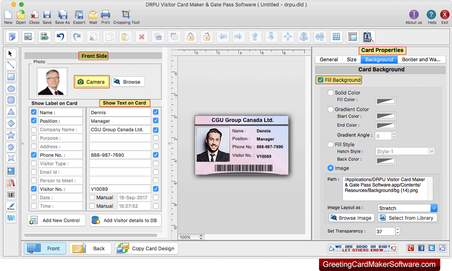This screenshot has height=271, width=452.
Task: Select the Image radio option
Action: click(330, 168)
